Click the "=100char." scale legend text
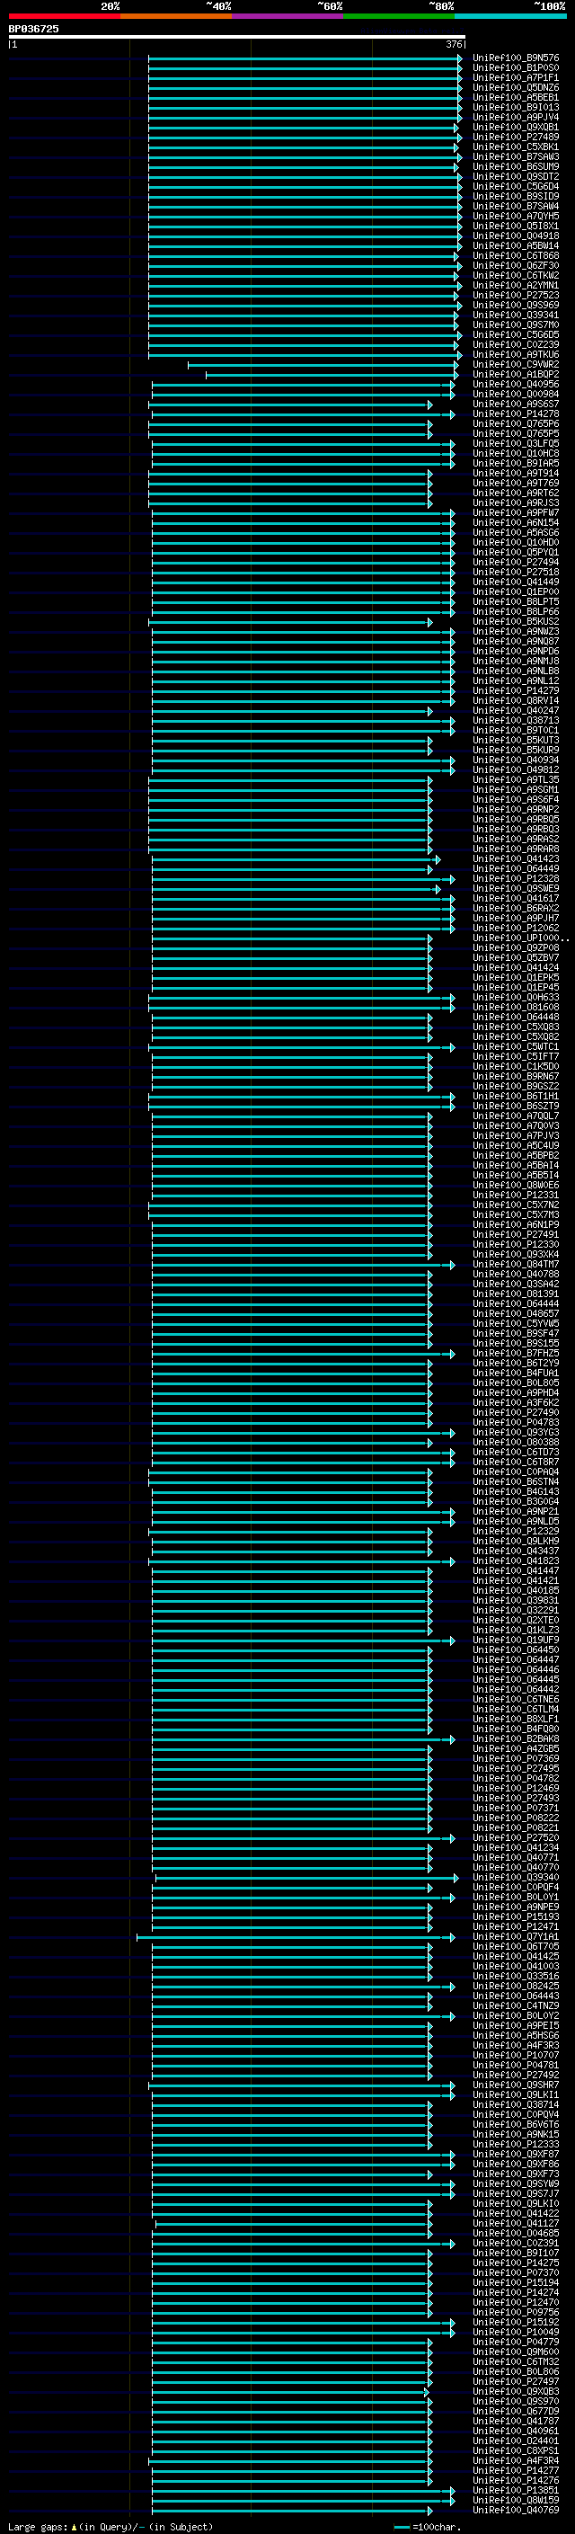The image size is (575, 2534). 436,2527
